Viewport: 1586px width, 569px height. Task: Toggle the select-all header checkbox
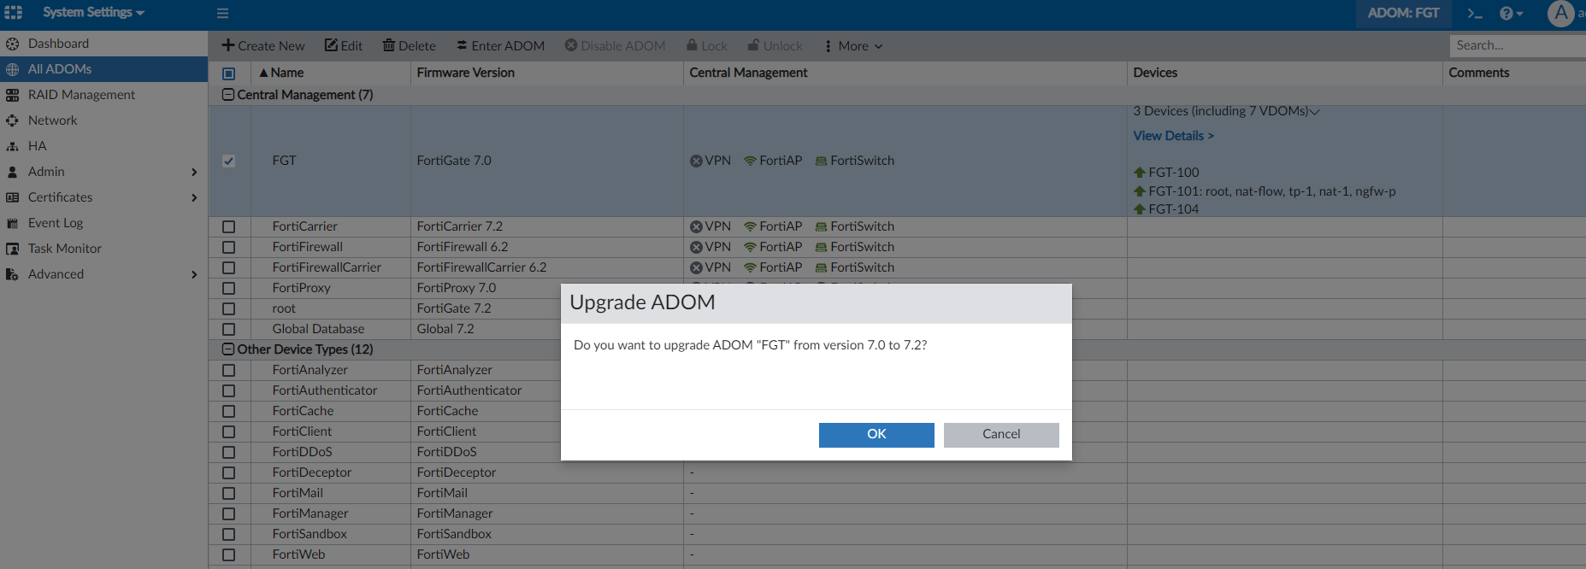(x=228, y=73)
